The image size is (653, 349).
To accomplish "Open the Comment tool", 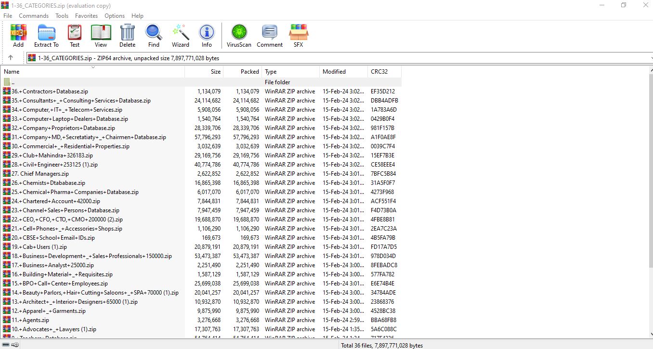I will coord(269,36).
